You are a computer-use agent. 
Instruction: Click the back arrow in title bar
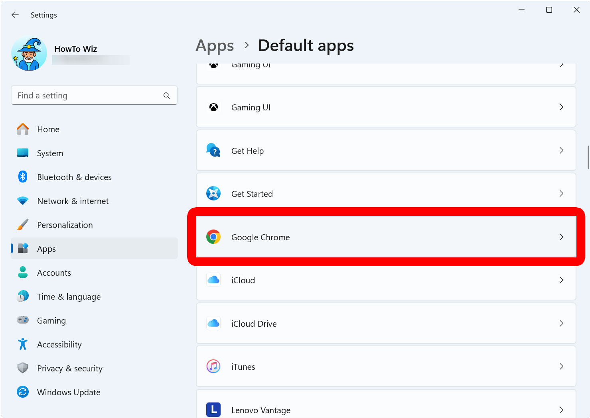(15, 15)
